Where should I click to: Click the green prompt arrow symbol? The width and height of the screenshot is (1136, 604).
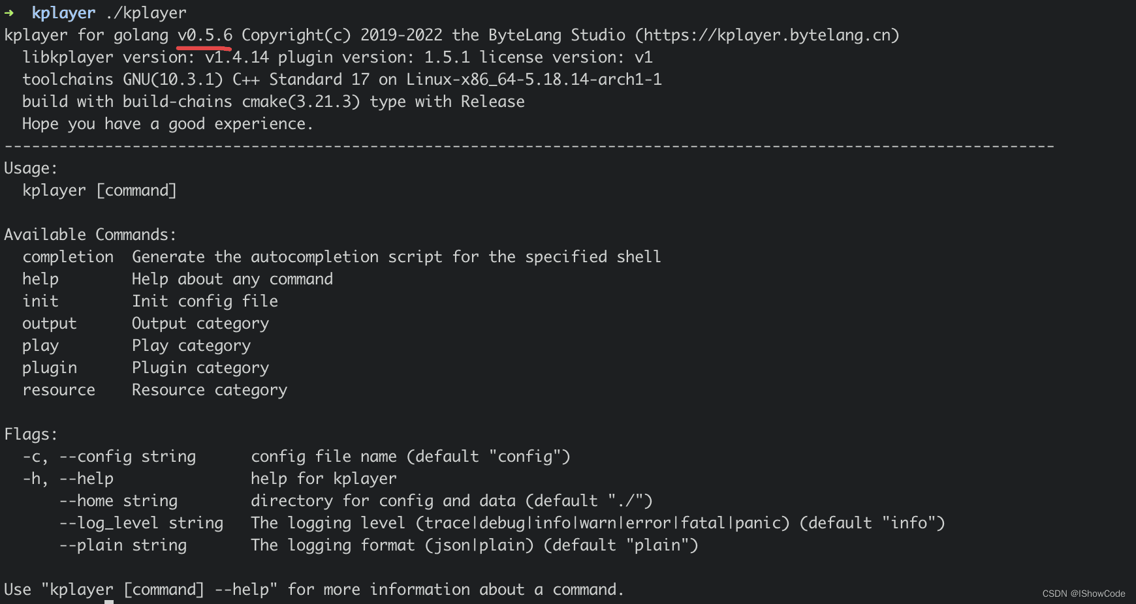click(x=9, y=13)
